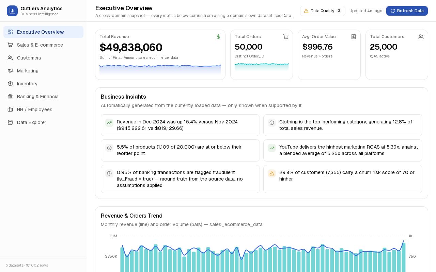Click the trend icon beside YouTube ROAS insight

pyautogui.click(x=272, y=148)
